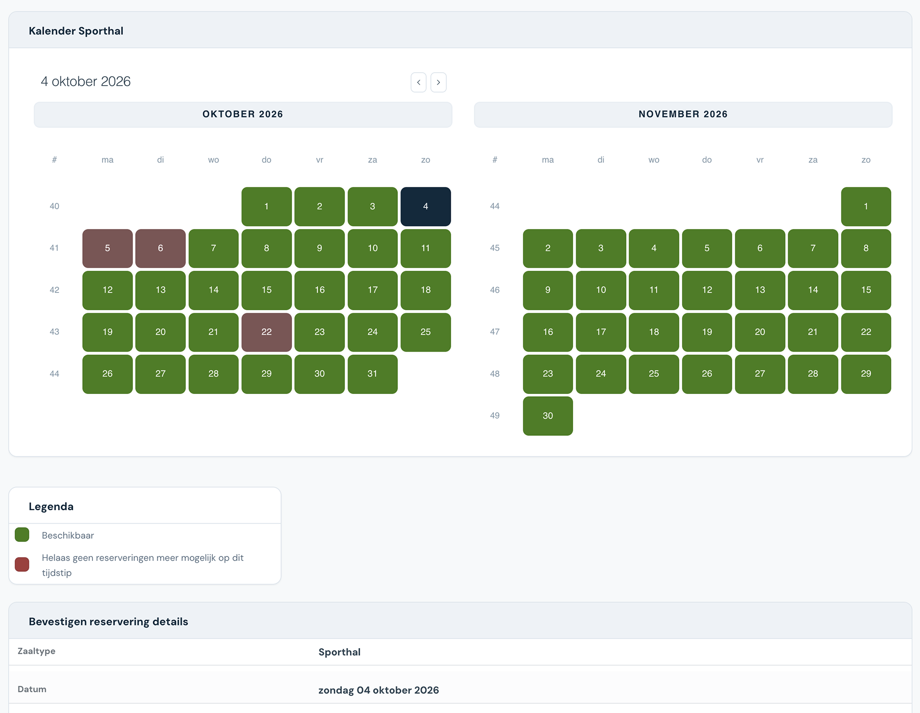Select November 8 date cell

tap(866, 248)
